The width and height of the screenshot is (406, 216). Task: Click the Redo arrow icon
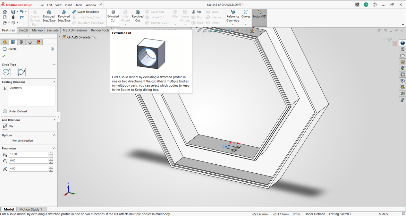(x=21, y=17)
